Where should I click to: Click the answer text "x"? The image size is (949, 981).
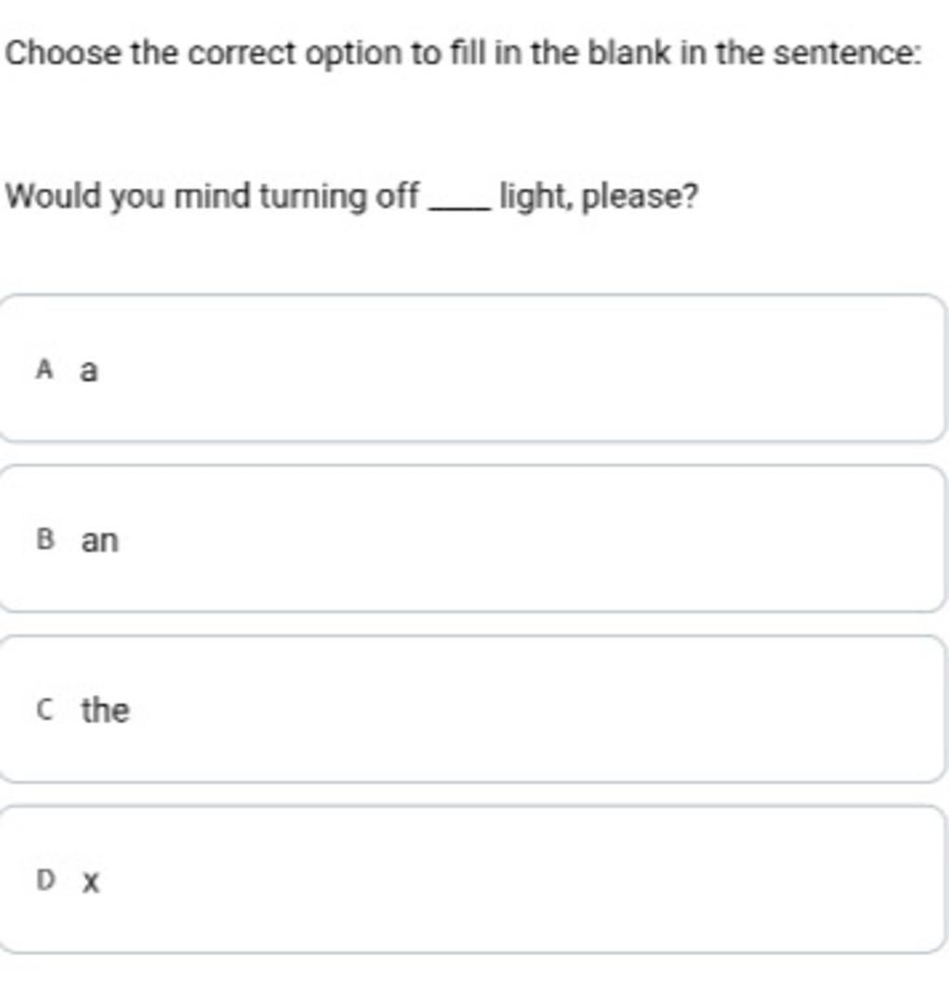point(90,881)
